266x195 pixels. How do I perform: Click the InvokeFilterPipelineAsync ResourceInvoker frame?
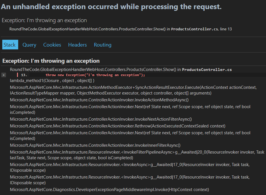(x=134, y=152)
